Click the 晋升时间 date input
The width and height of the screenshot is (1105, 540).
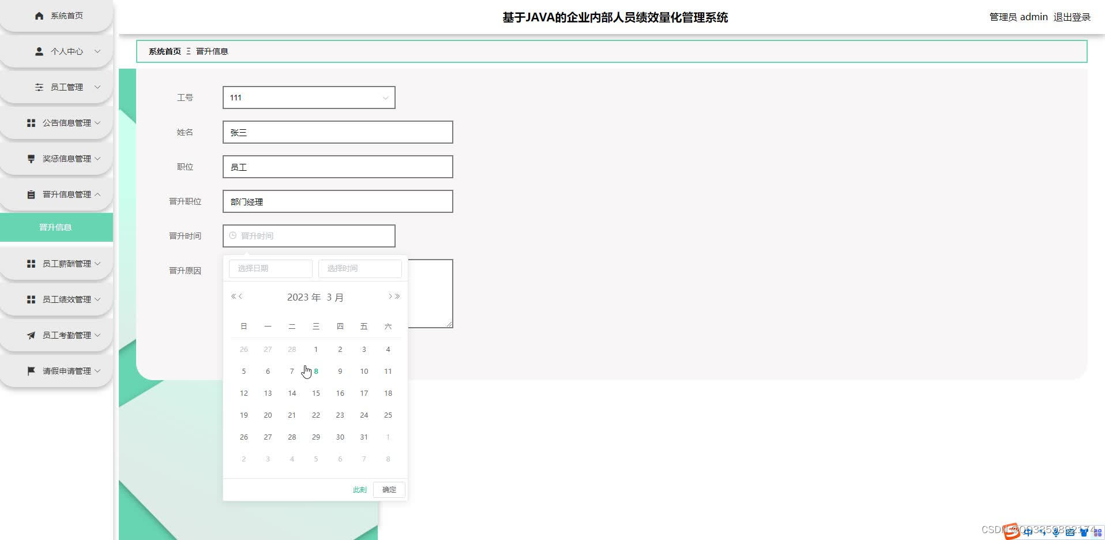[x=309, y=236]
